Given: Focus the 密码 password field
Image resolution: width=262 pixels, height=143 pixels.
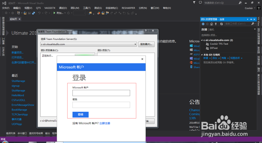Looking at the screenshot, I should click(x=101, y=105).
